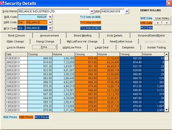Click MCX volume value 1,285
This screenshot has height=130, width=172.
coord(153,86)
